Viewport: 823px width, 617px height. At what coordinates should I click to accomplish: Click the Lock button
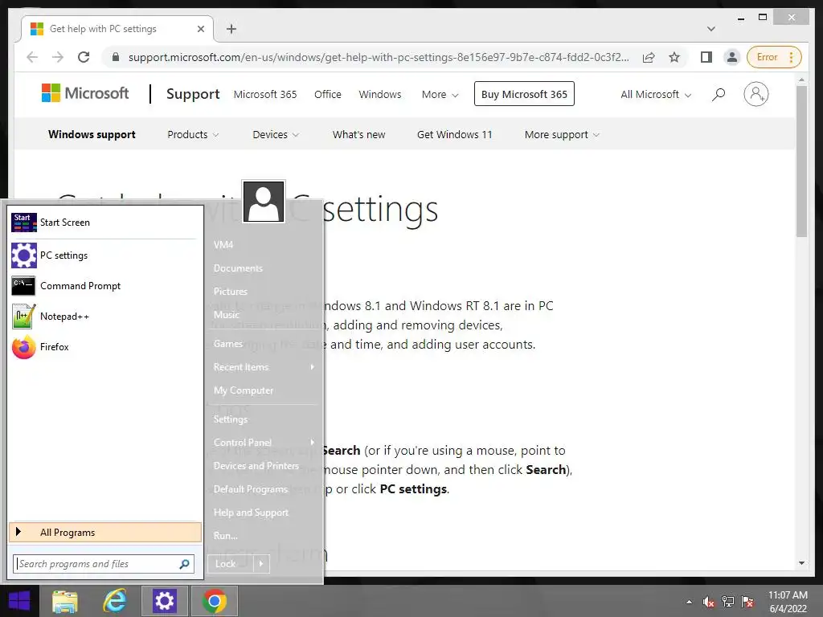(x=231, y=564)
